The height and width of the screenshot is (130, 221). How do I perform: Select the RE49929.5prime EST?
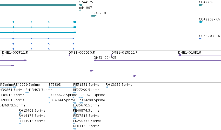pyautogui.click(x=14, y=87)
